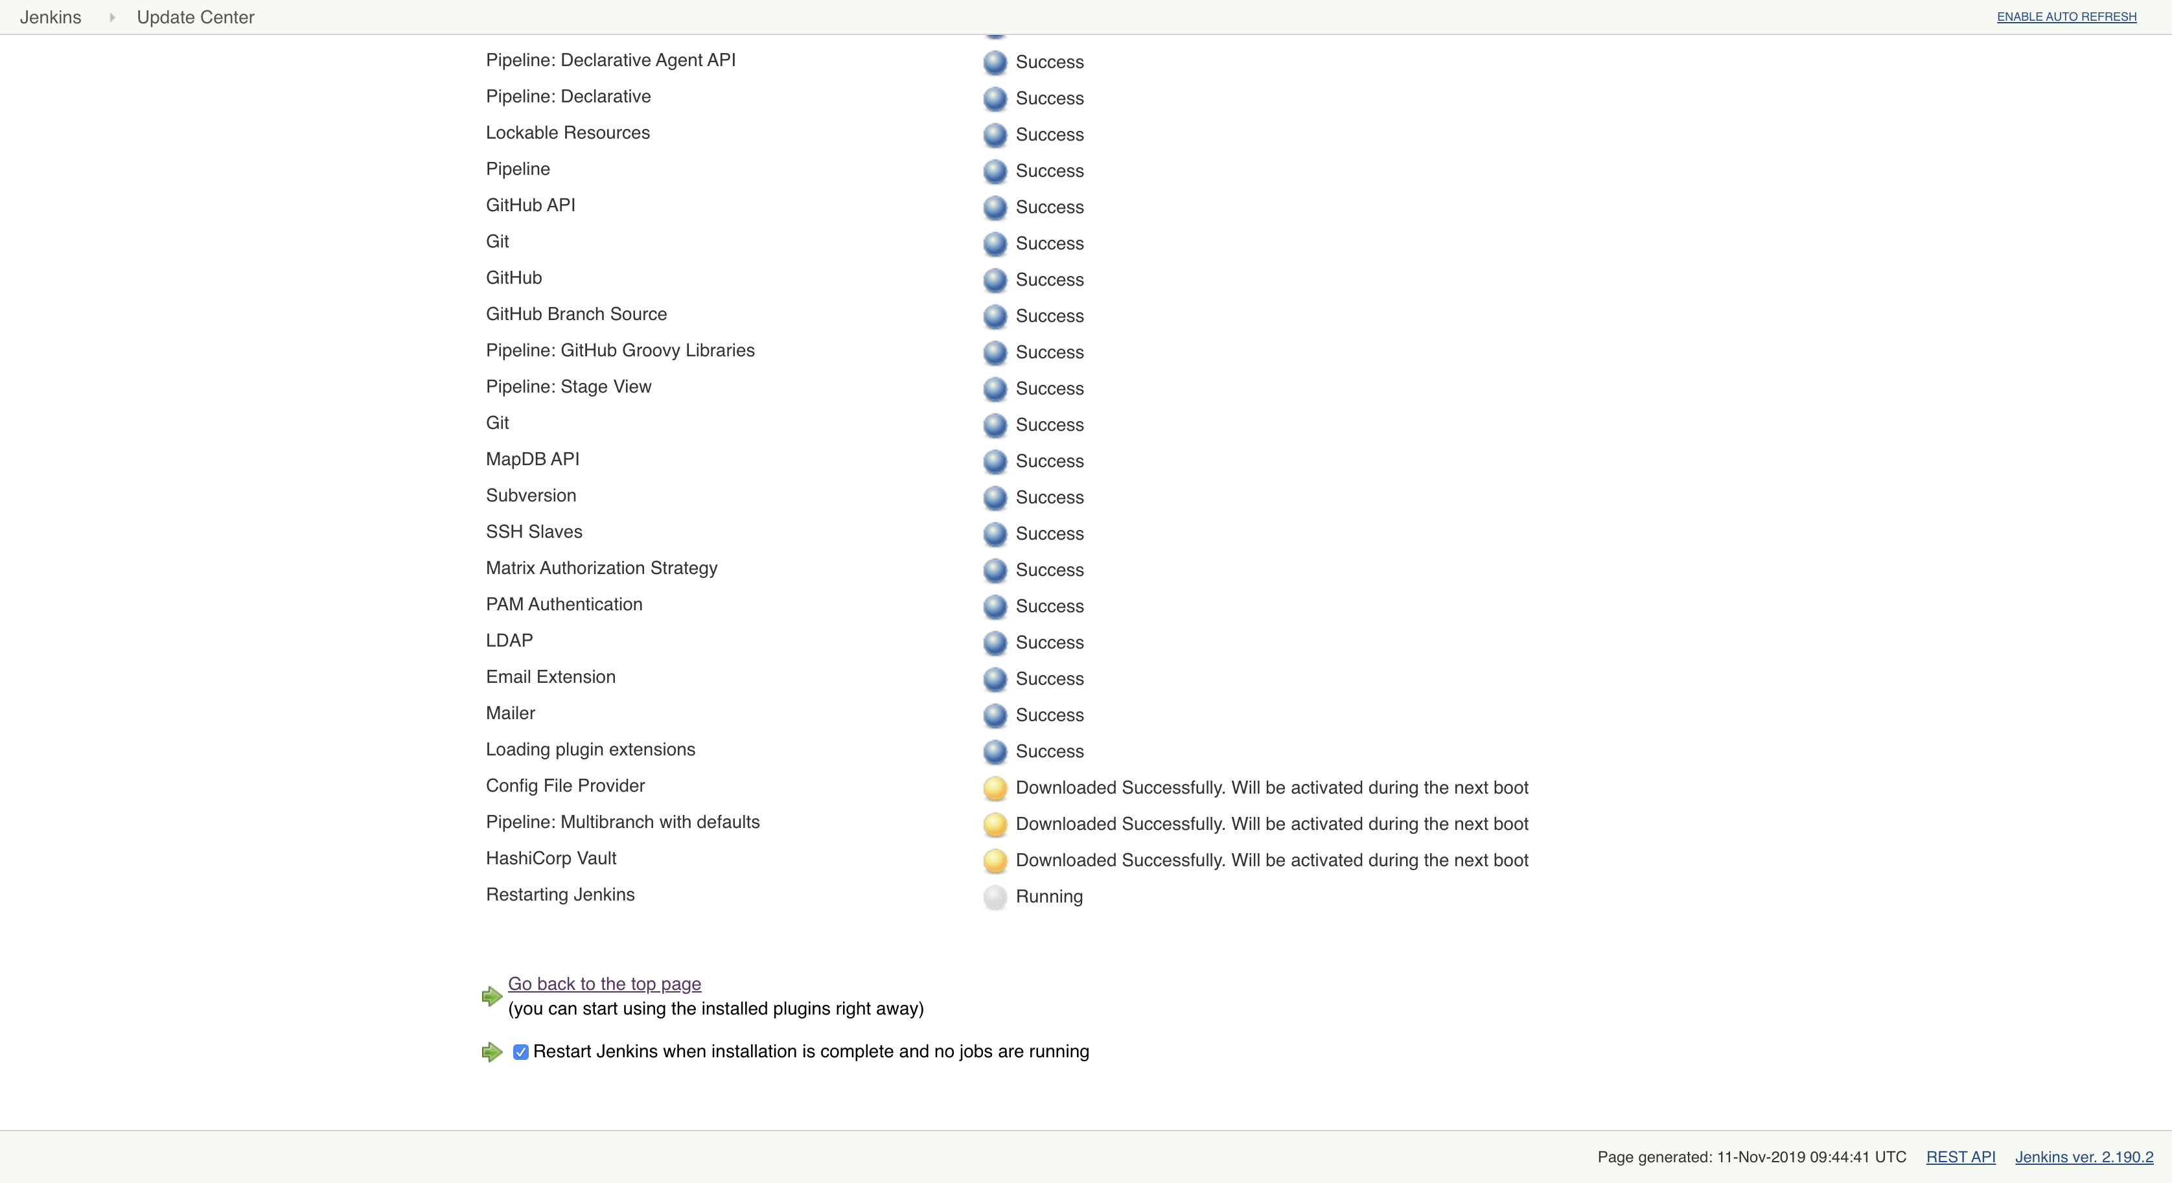The width and height of the screenshot is (2172, 1183).
Task: Click the green arrow beside the restart checkbox
Action: click(x=492, y=1051)
